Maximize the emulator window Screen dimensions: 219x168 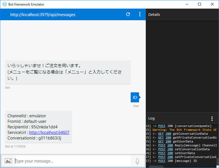coord(199,4)
